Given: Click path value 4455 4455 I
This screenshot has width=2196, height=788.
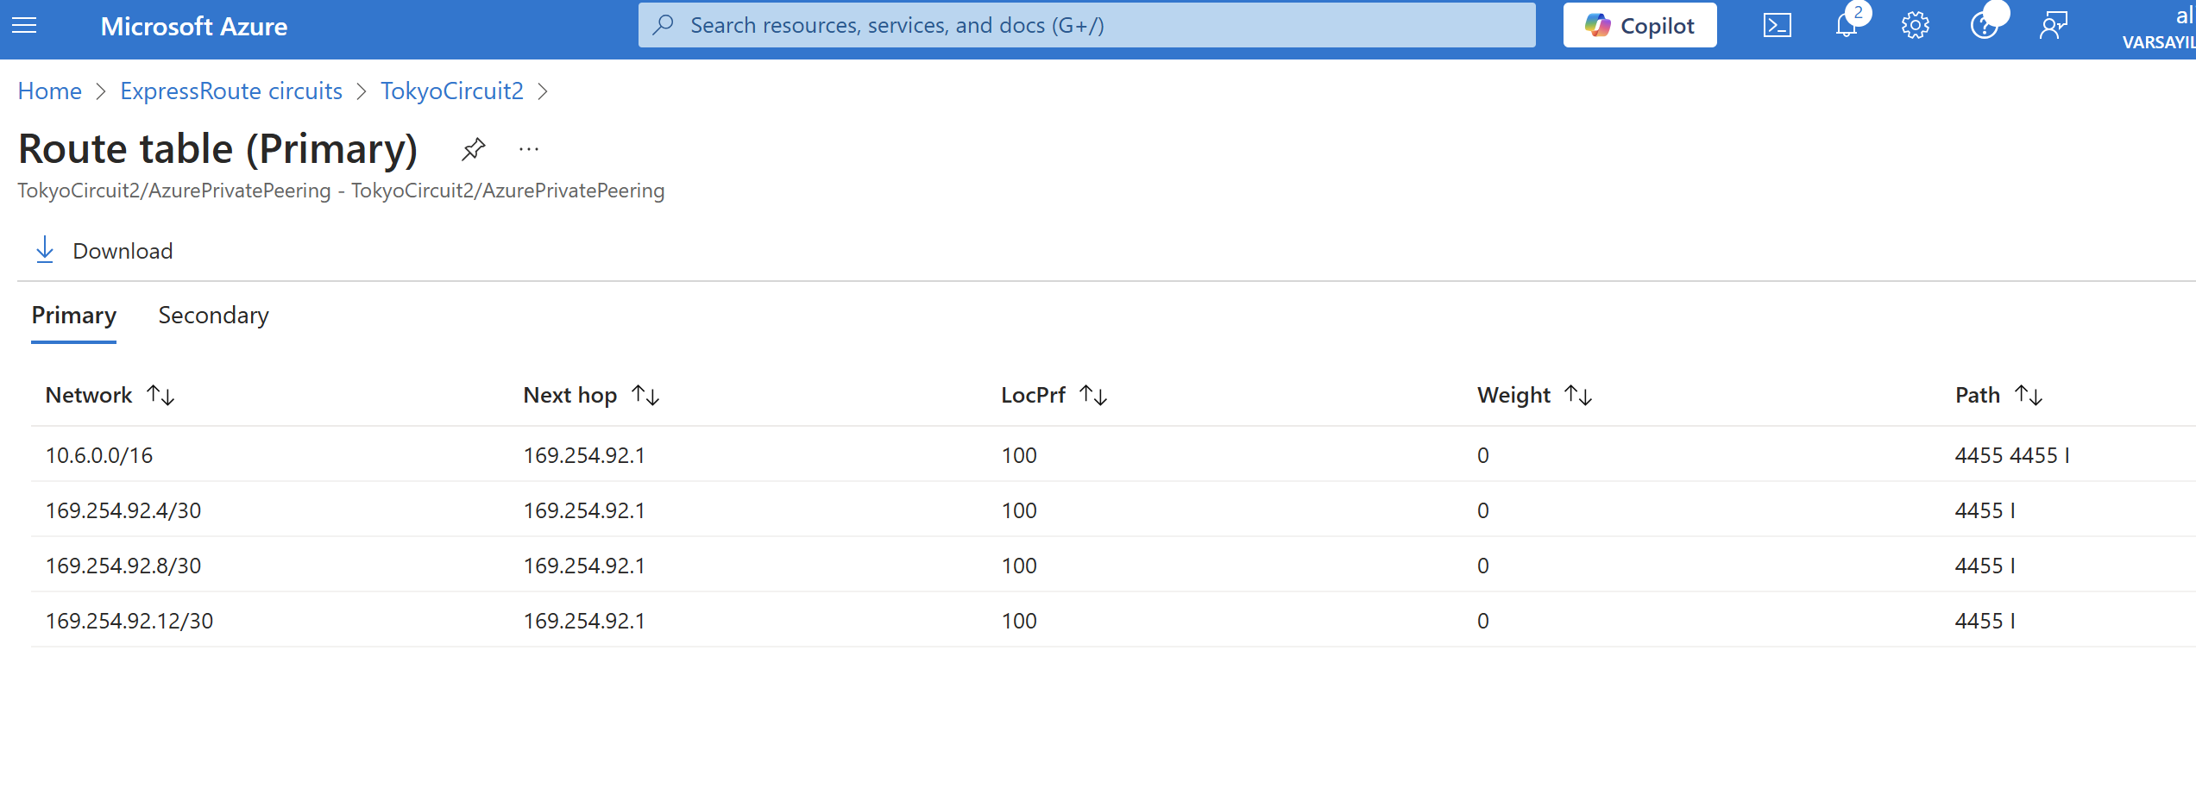Looking at the screenshot, I should click(x=2012, y=455).
